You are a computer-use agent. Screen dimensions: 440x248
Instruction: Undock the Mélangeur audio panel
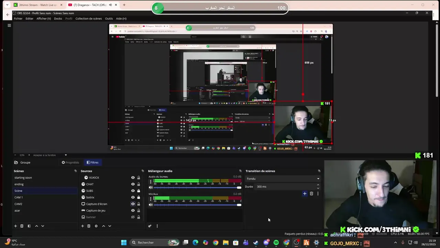tap(240, 171)
